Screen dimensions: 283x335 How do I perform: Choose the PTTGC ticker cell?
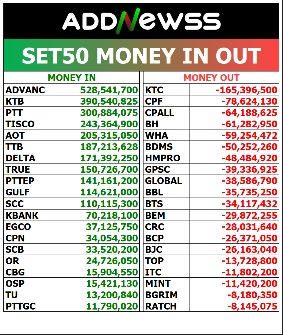tap(21, 306)
